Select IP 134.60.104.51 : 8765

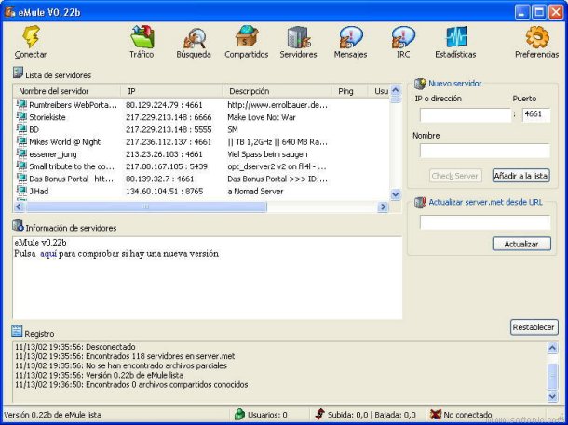tap(165, 191)
